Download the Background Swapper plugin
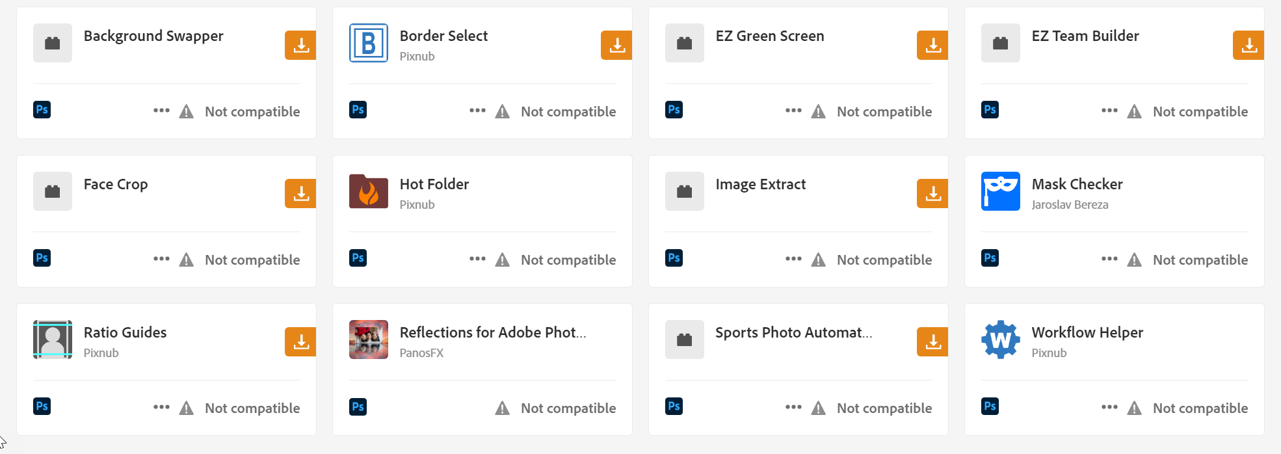This screenshot has height=454, width=1281. tap(300, 45)
